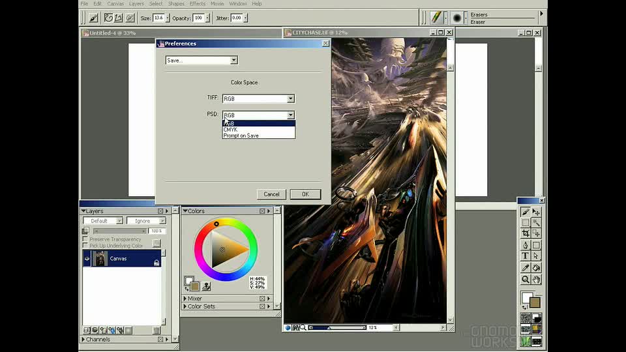Select the Text tool
The height and width of the screenshot is (352, 626).
click(x=526, y=256)
